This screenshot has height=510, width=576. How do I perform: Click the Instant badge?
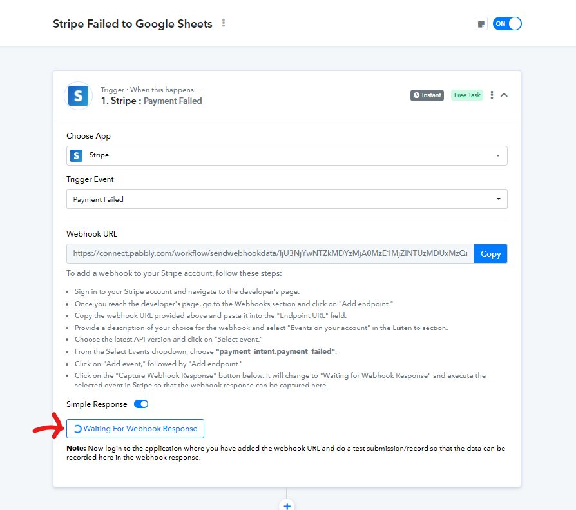[427, 95]
